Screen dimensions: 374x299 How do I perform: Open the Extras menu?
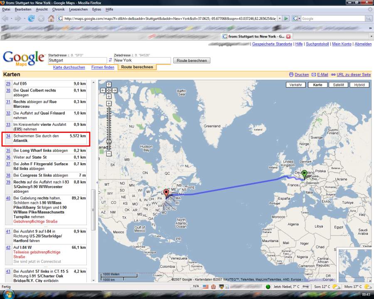click(x=96, y=10)
